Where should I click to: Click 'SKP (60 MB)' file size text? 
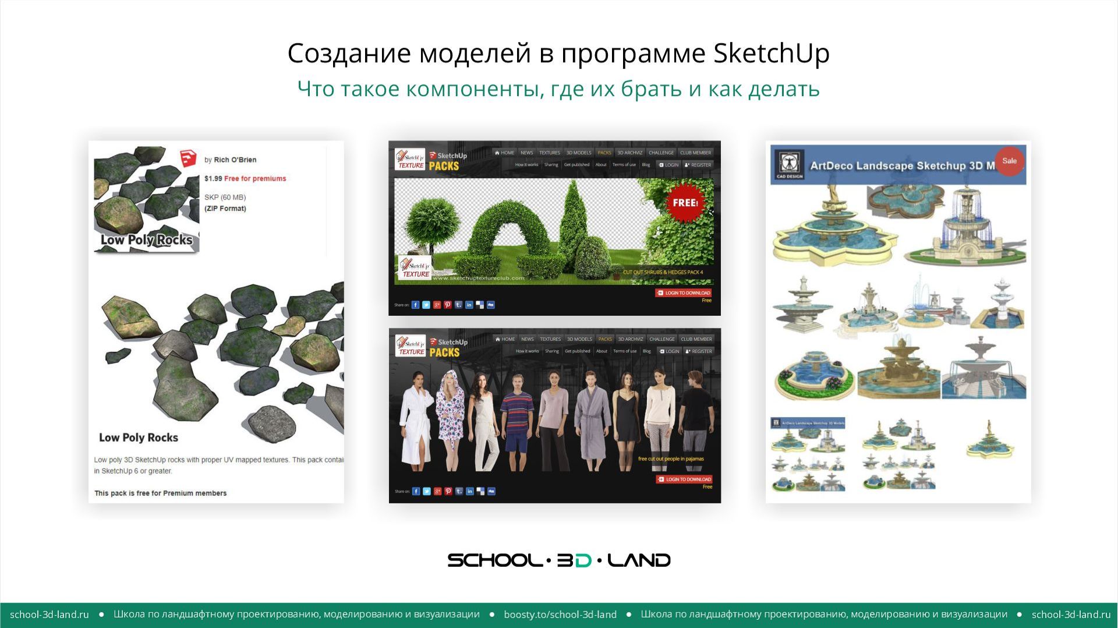225,197
